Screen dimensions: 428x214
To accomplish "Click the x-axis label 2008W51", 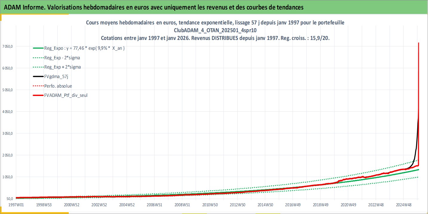I will (182, 205).
